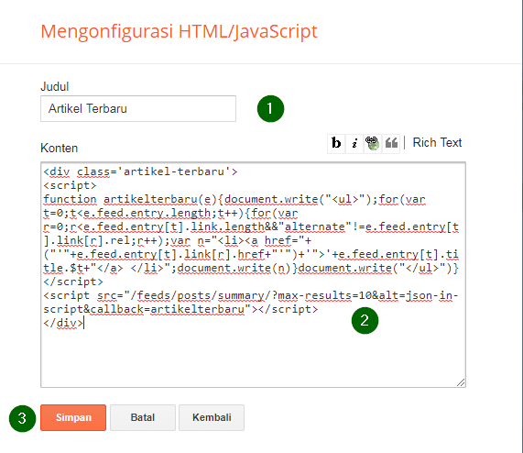Click the Judul field label
Image resolution: width=523 pixels, height=453 pixels.
(x=55, y=87)
